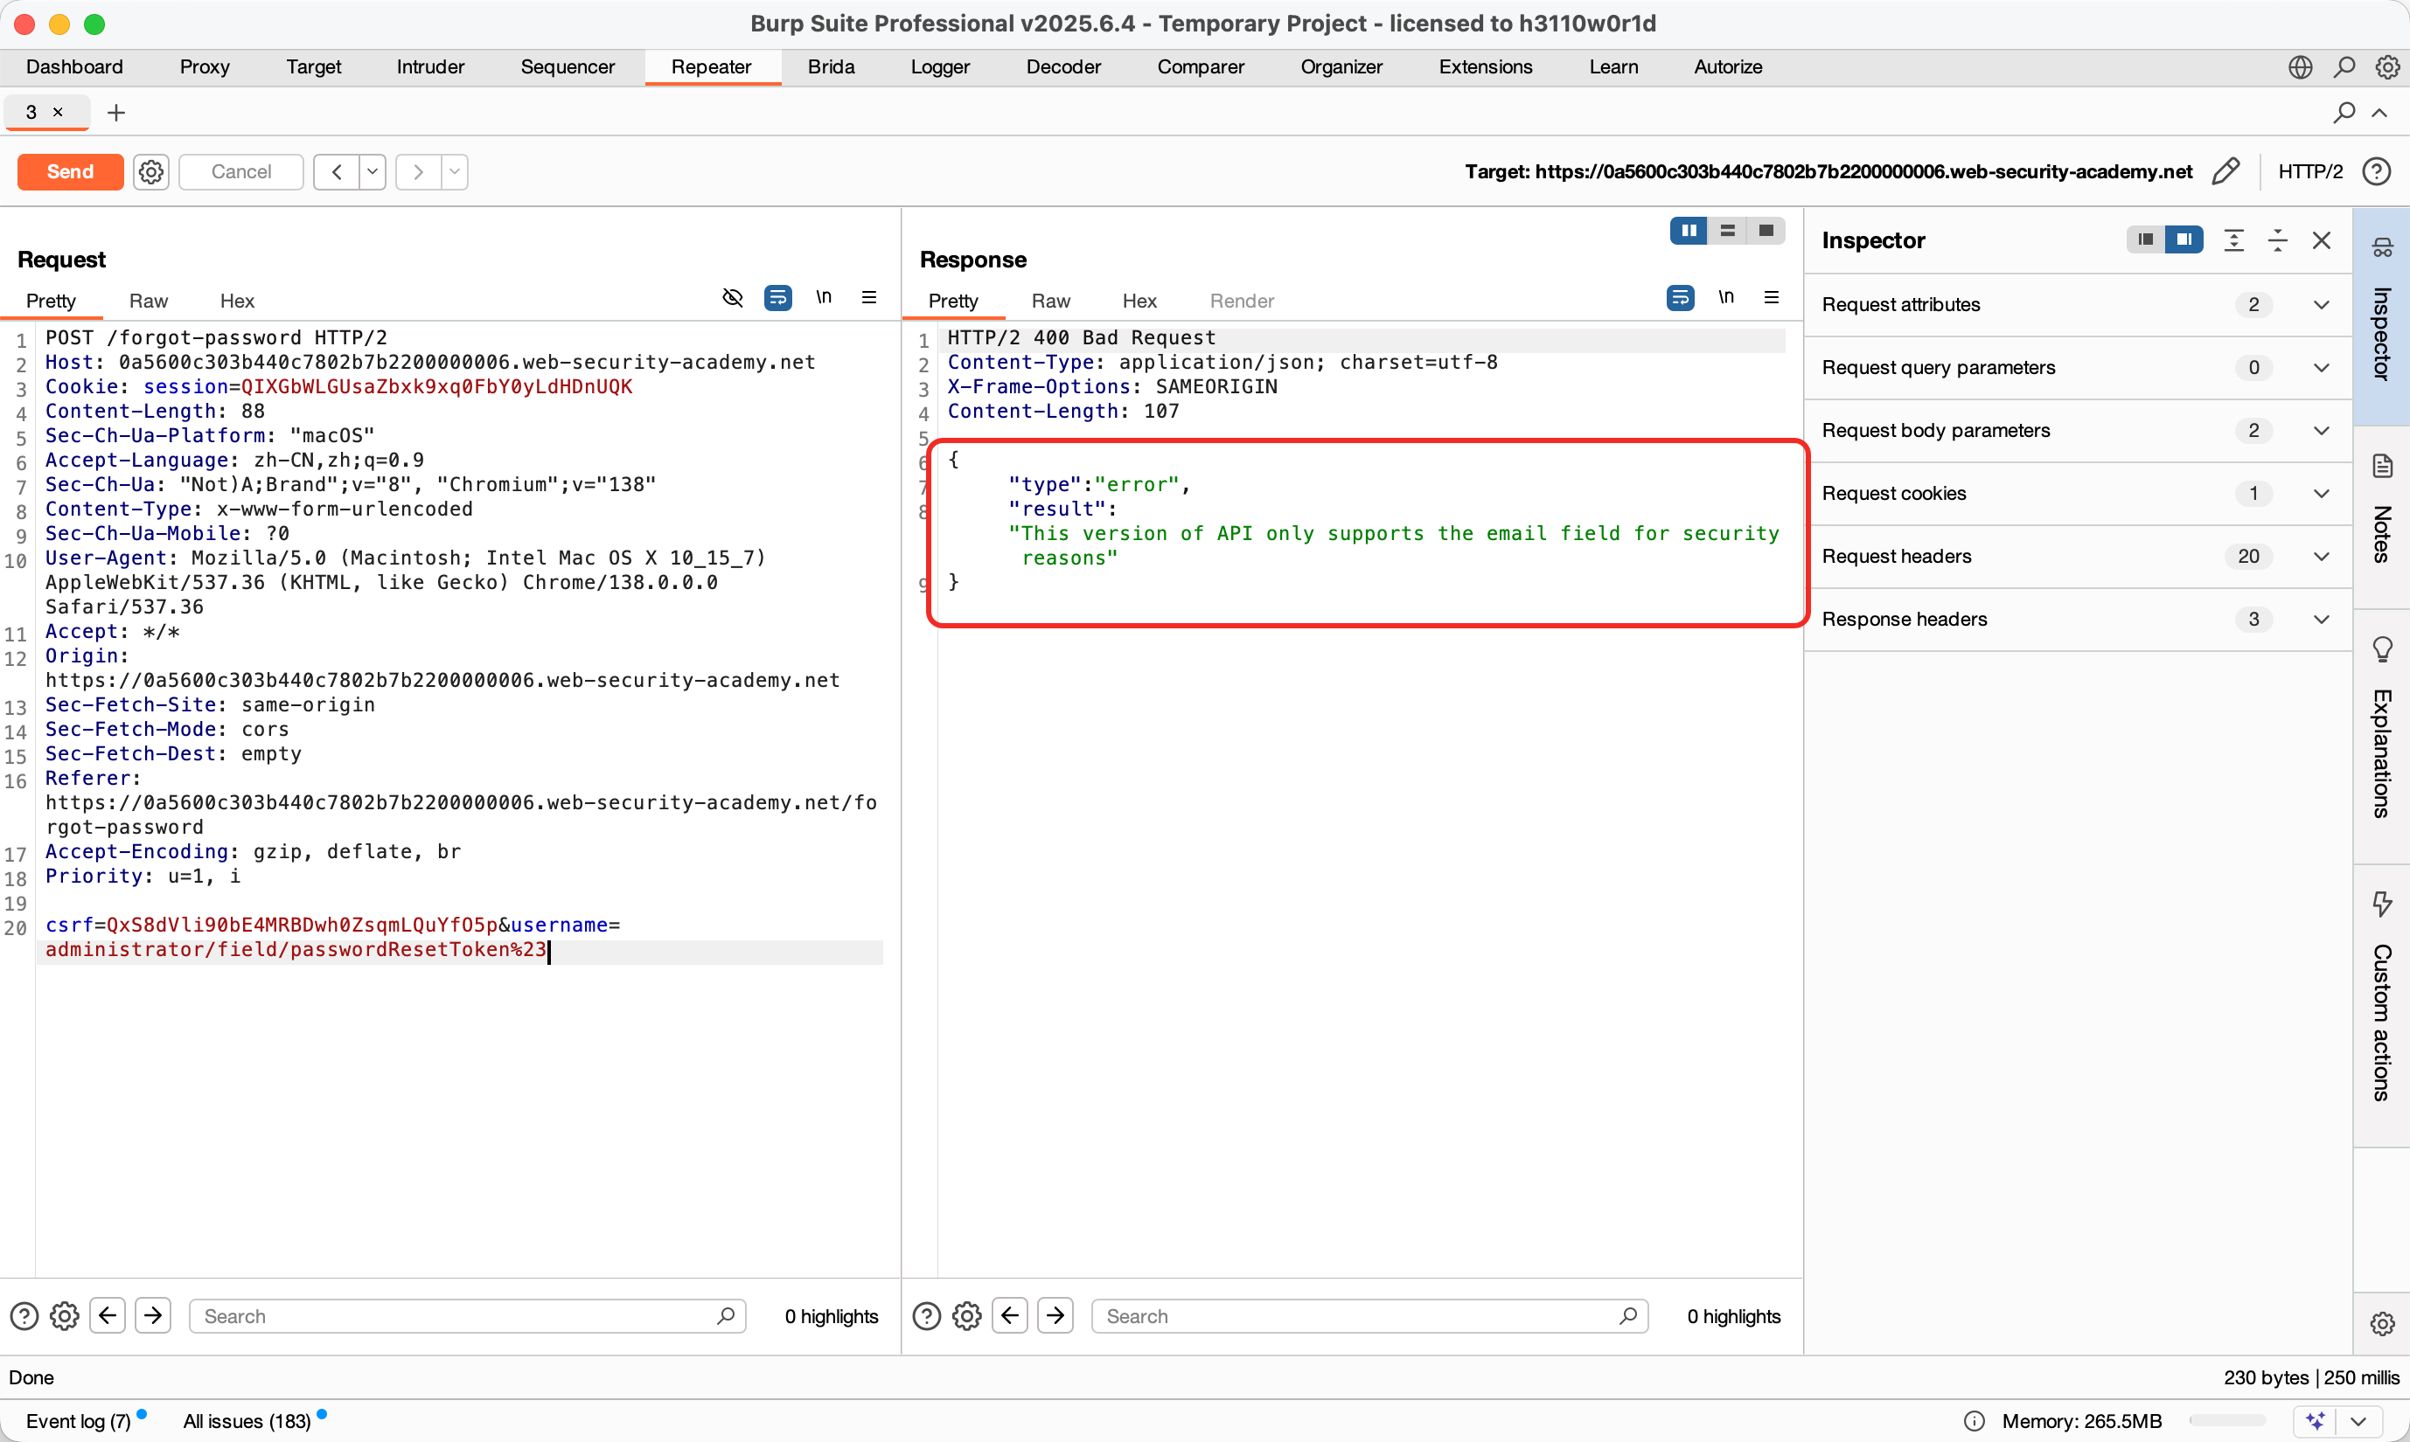Hide request non-essential headers eye icon
The image size is (2410, 1442).
point(733,297)
